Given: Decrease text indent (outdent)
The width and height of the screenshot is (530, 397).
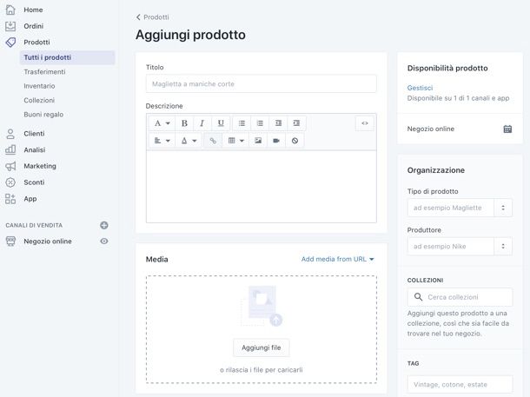Looking at the screenshot, I should [x=278, y=123].
